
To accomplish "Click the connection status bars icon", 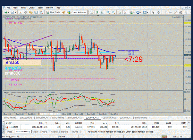I will coord(164,136).
